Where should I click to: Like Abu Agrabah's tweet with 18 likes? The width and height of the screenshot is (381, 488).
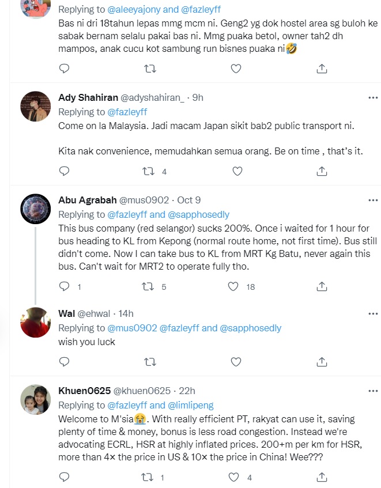(x=233, y=286)
